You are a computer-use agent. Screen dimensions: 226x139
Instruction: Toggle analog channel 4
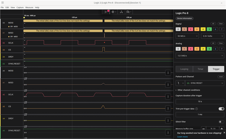tap(203, 49)
